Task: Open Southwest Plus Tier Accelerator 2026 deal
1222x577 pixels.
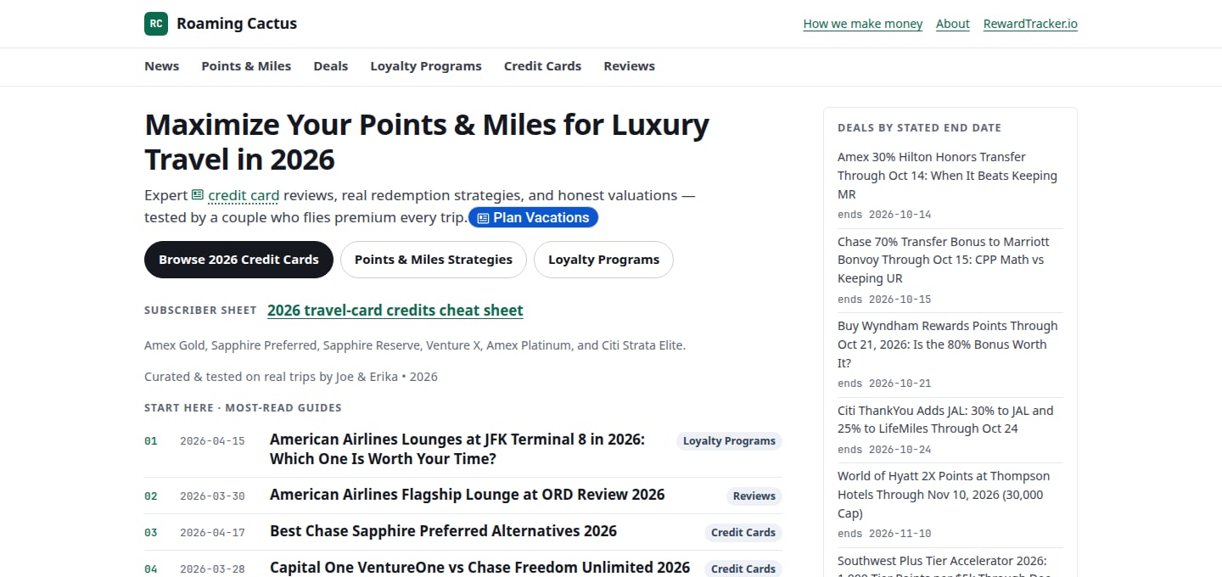Action: (944, 565)
